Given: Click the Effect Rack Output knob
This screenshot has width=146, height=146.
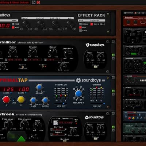Looking at the screenshot, I should coord(40,24).
